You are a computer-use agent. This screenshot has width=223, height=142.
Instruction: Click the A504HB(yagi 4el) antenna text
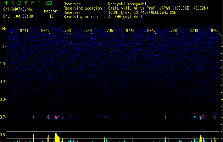coord(125,17)
